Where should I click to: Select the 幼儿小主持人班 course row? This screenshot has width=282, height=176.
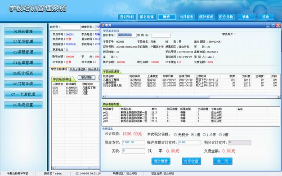[191, 85]
